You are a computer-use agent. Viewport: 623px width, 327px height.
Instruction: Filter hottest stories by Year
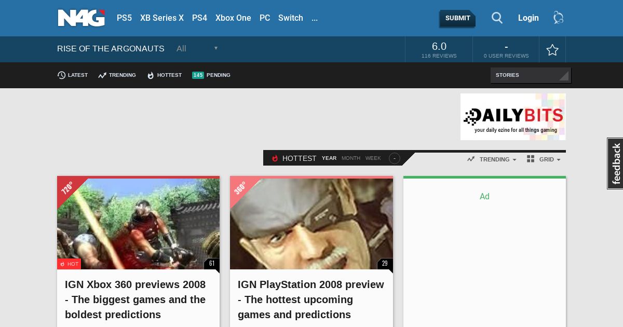[329, 158]
